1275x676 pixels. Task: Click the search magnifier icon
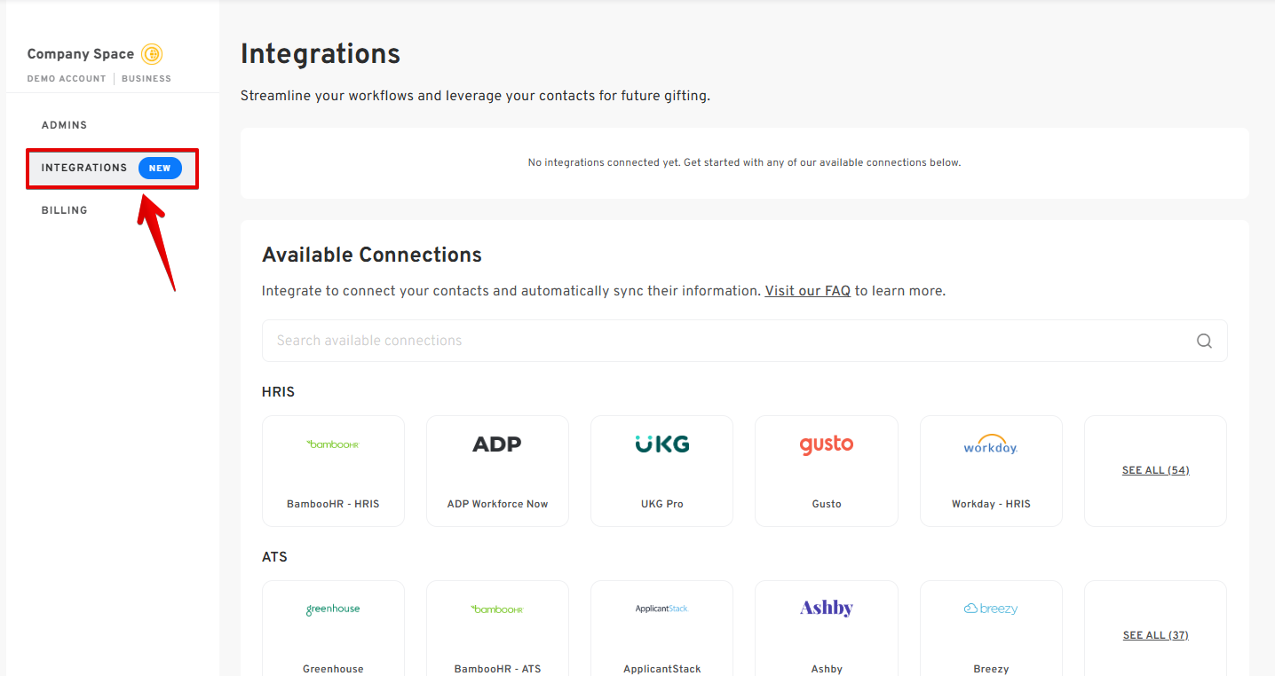click(x=1204, y=341)
